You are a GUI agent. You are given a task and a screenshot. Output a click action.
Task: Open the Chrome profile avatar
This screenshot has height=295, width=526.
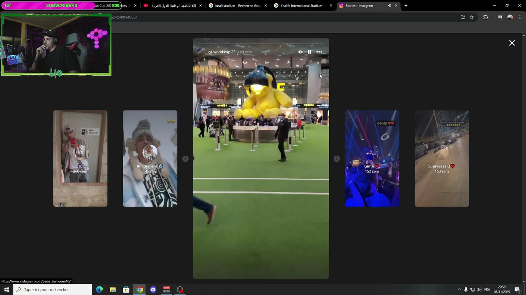click(510, 17)
